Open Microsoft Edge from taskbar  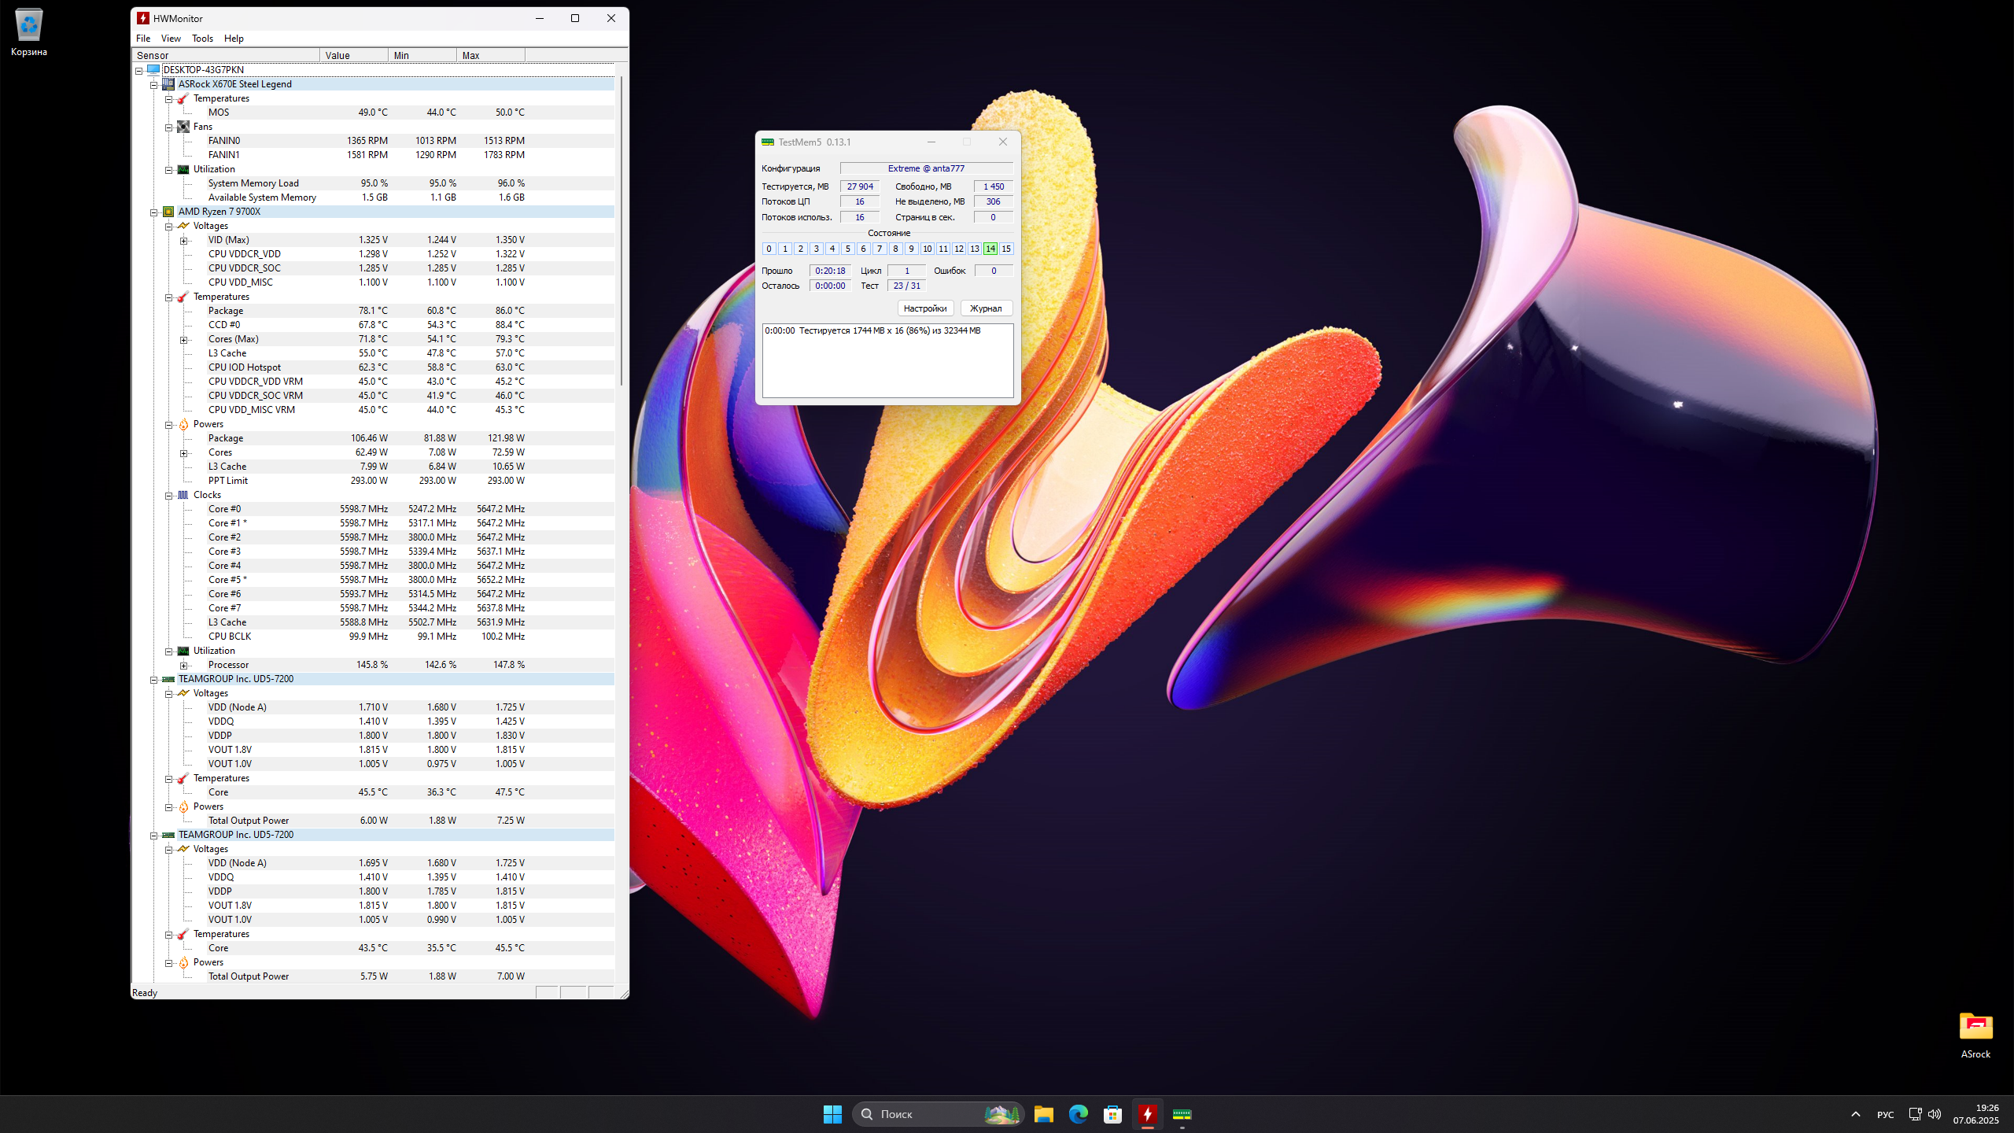1078,1114
